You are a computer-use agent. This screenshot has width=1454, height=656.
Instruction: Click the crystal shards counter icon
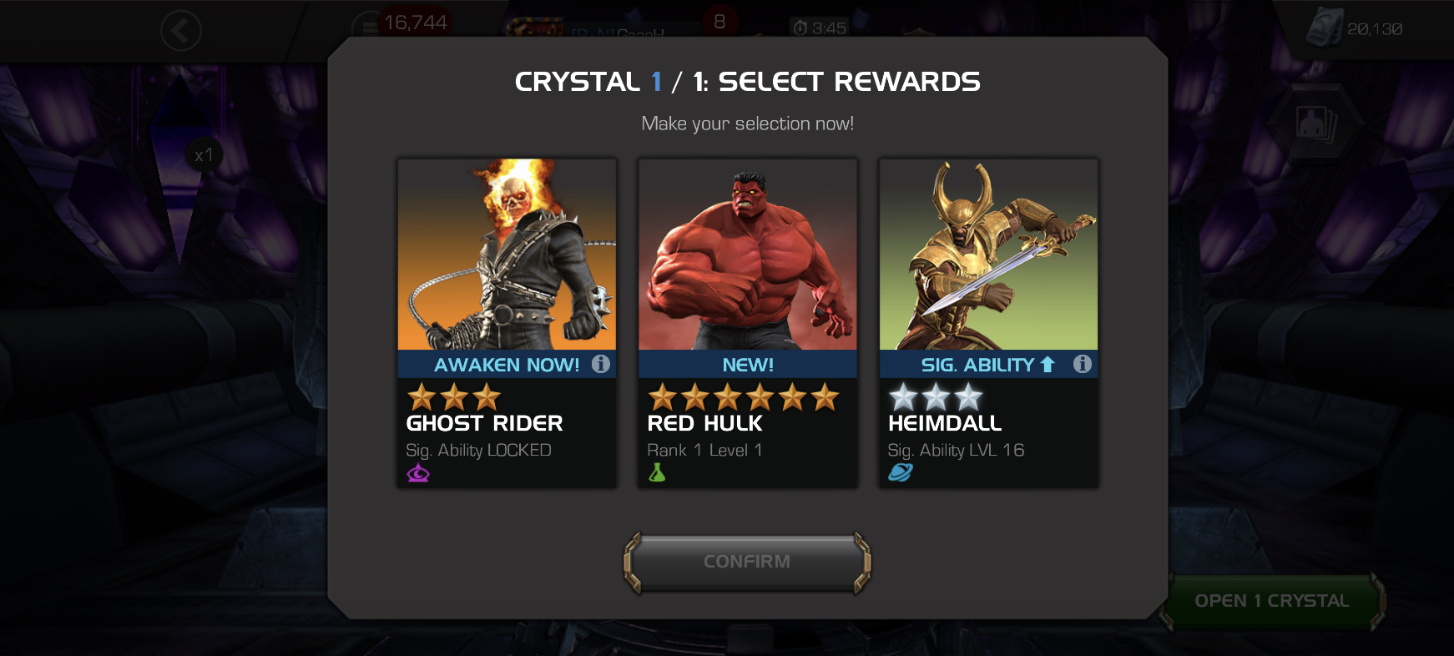(1324, 28)
